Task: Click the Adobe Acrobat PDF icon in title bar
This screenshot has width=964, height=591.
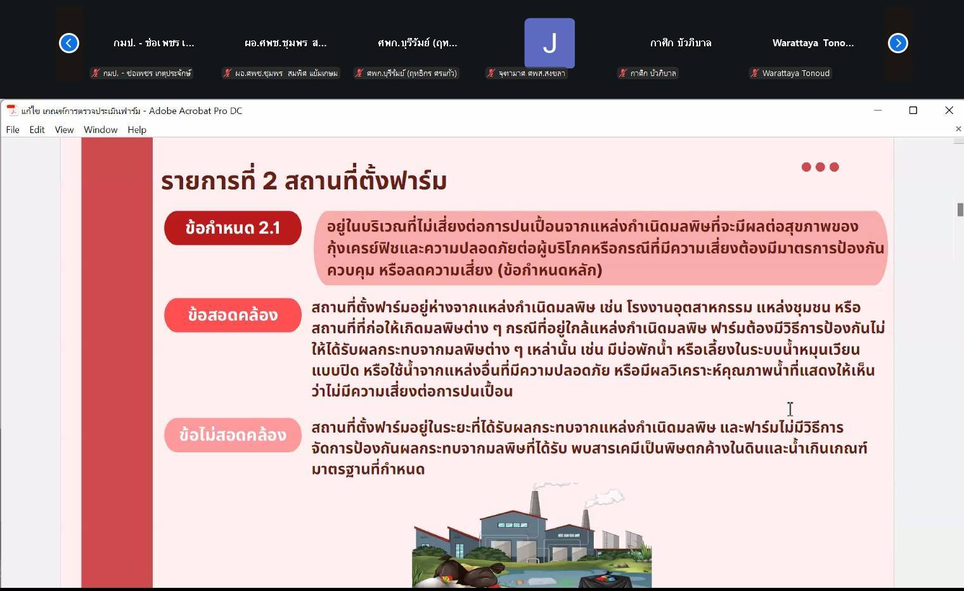Action: click(11, 110)
